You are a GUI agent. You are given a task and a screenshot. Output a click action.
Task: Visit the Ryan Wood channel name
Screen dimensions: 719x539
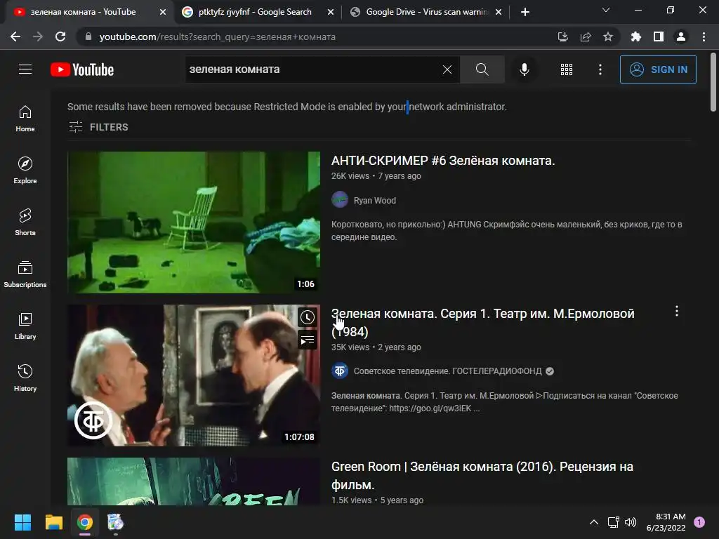point(375,200)
